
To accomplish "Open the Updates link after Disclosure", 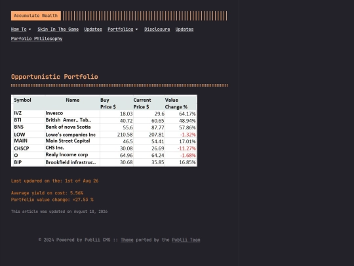I will [x=184, y=30].
